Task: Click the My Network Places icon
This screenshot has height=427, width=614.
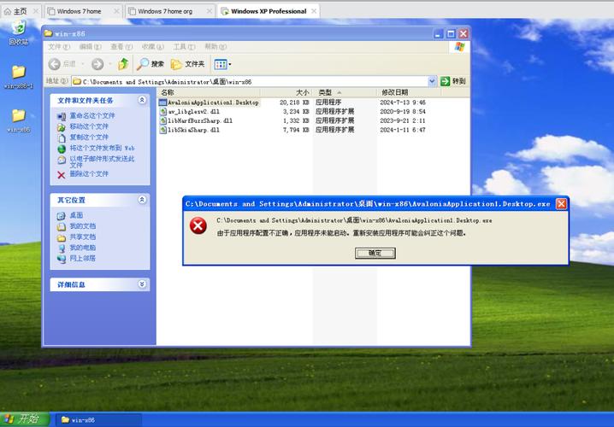Action: click(61, 259)
